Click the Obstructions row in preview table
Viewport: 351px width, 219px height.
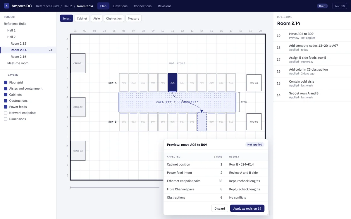click(x=216, y=197)
